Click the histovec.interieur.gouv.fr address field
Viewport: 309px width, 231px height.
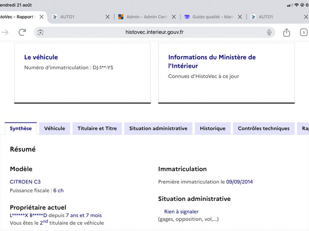(154, 32)
